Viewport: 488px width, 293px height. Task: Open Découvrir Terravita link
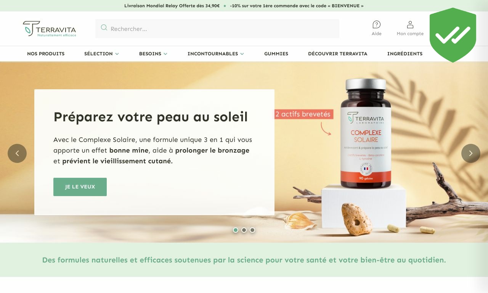click(338, 54)
